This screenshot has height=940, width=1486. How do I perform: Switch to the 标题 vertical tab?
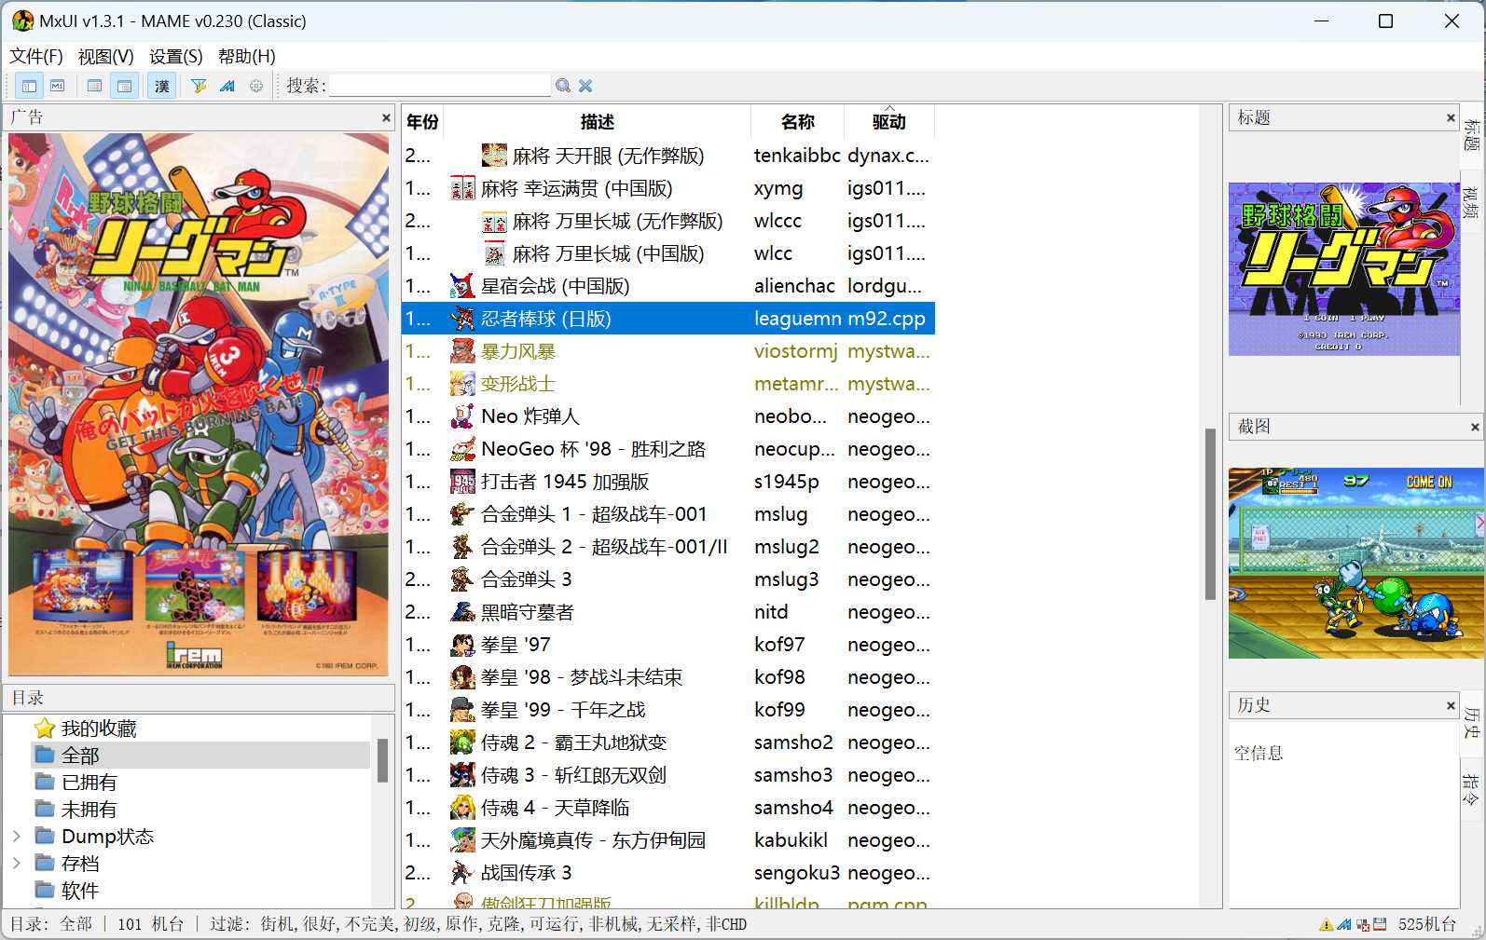point(1472,135)
